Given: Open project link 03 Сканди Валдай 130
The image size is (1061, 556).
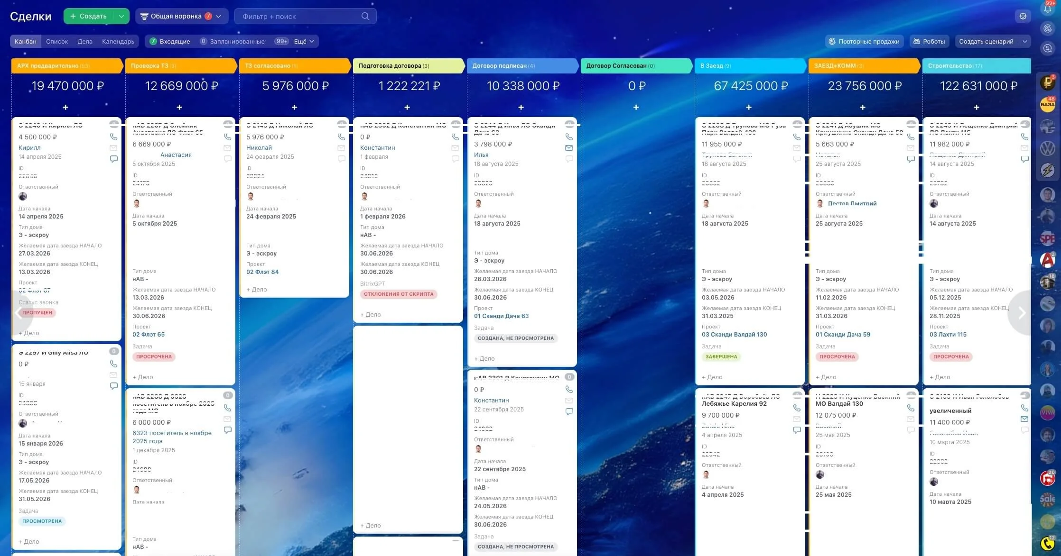Looking at the screenshot, I should tap(734, 334).
